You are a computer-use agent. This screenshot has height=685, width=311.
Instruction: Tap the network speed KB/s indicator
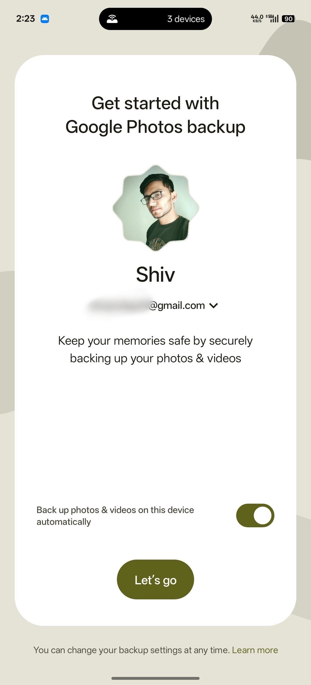257,19
